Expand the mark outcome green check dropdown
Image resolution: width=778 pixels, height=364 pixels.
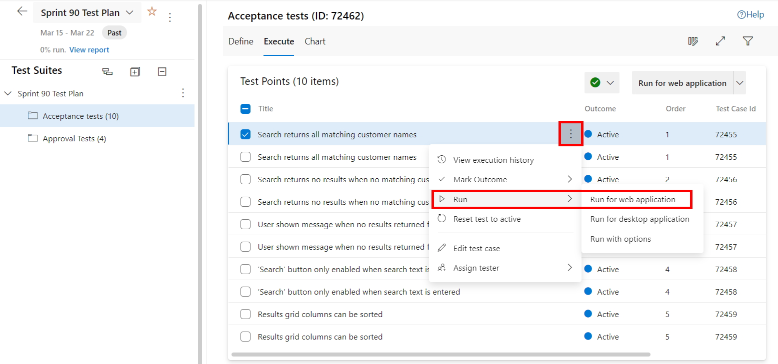(601, 83)
